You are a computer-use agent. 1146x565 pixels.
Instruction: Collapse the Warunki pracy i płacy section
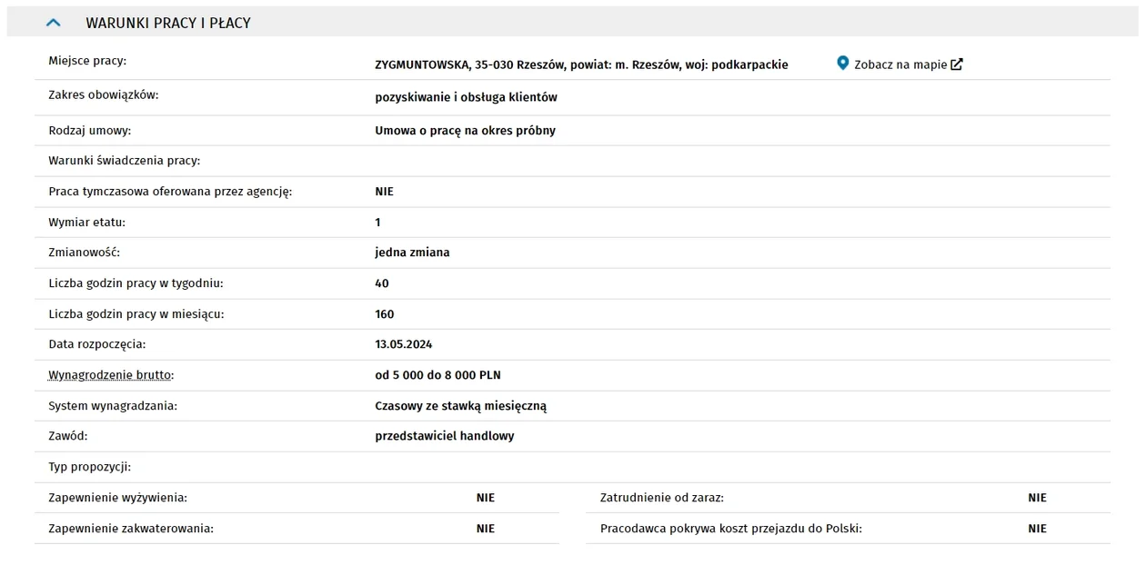tap(53, 23)
